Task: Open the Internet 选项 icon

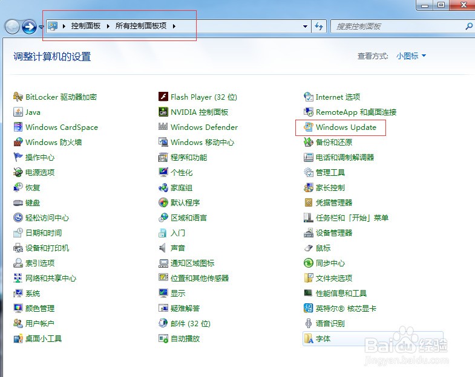Action: 309,97
